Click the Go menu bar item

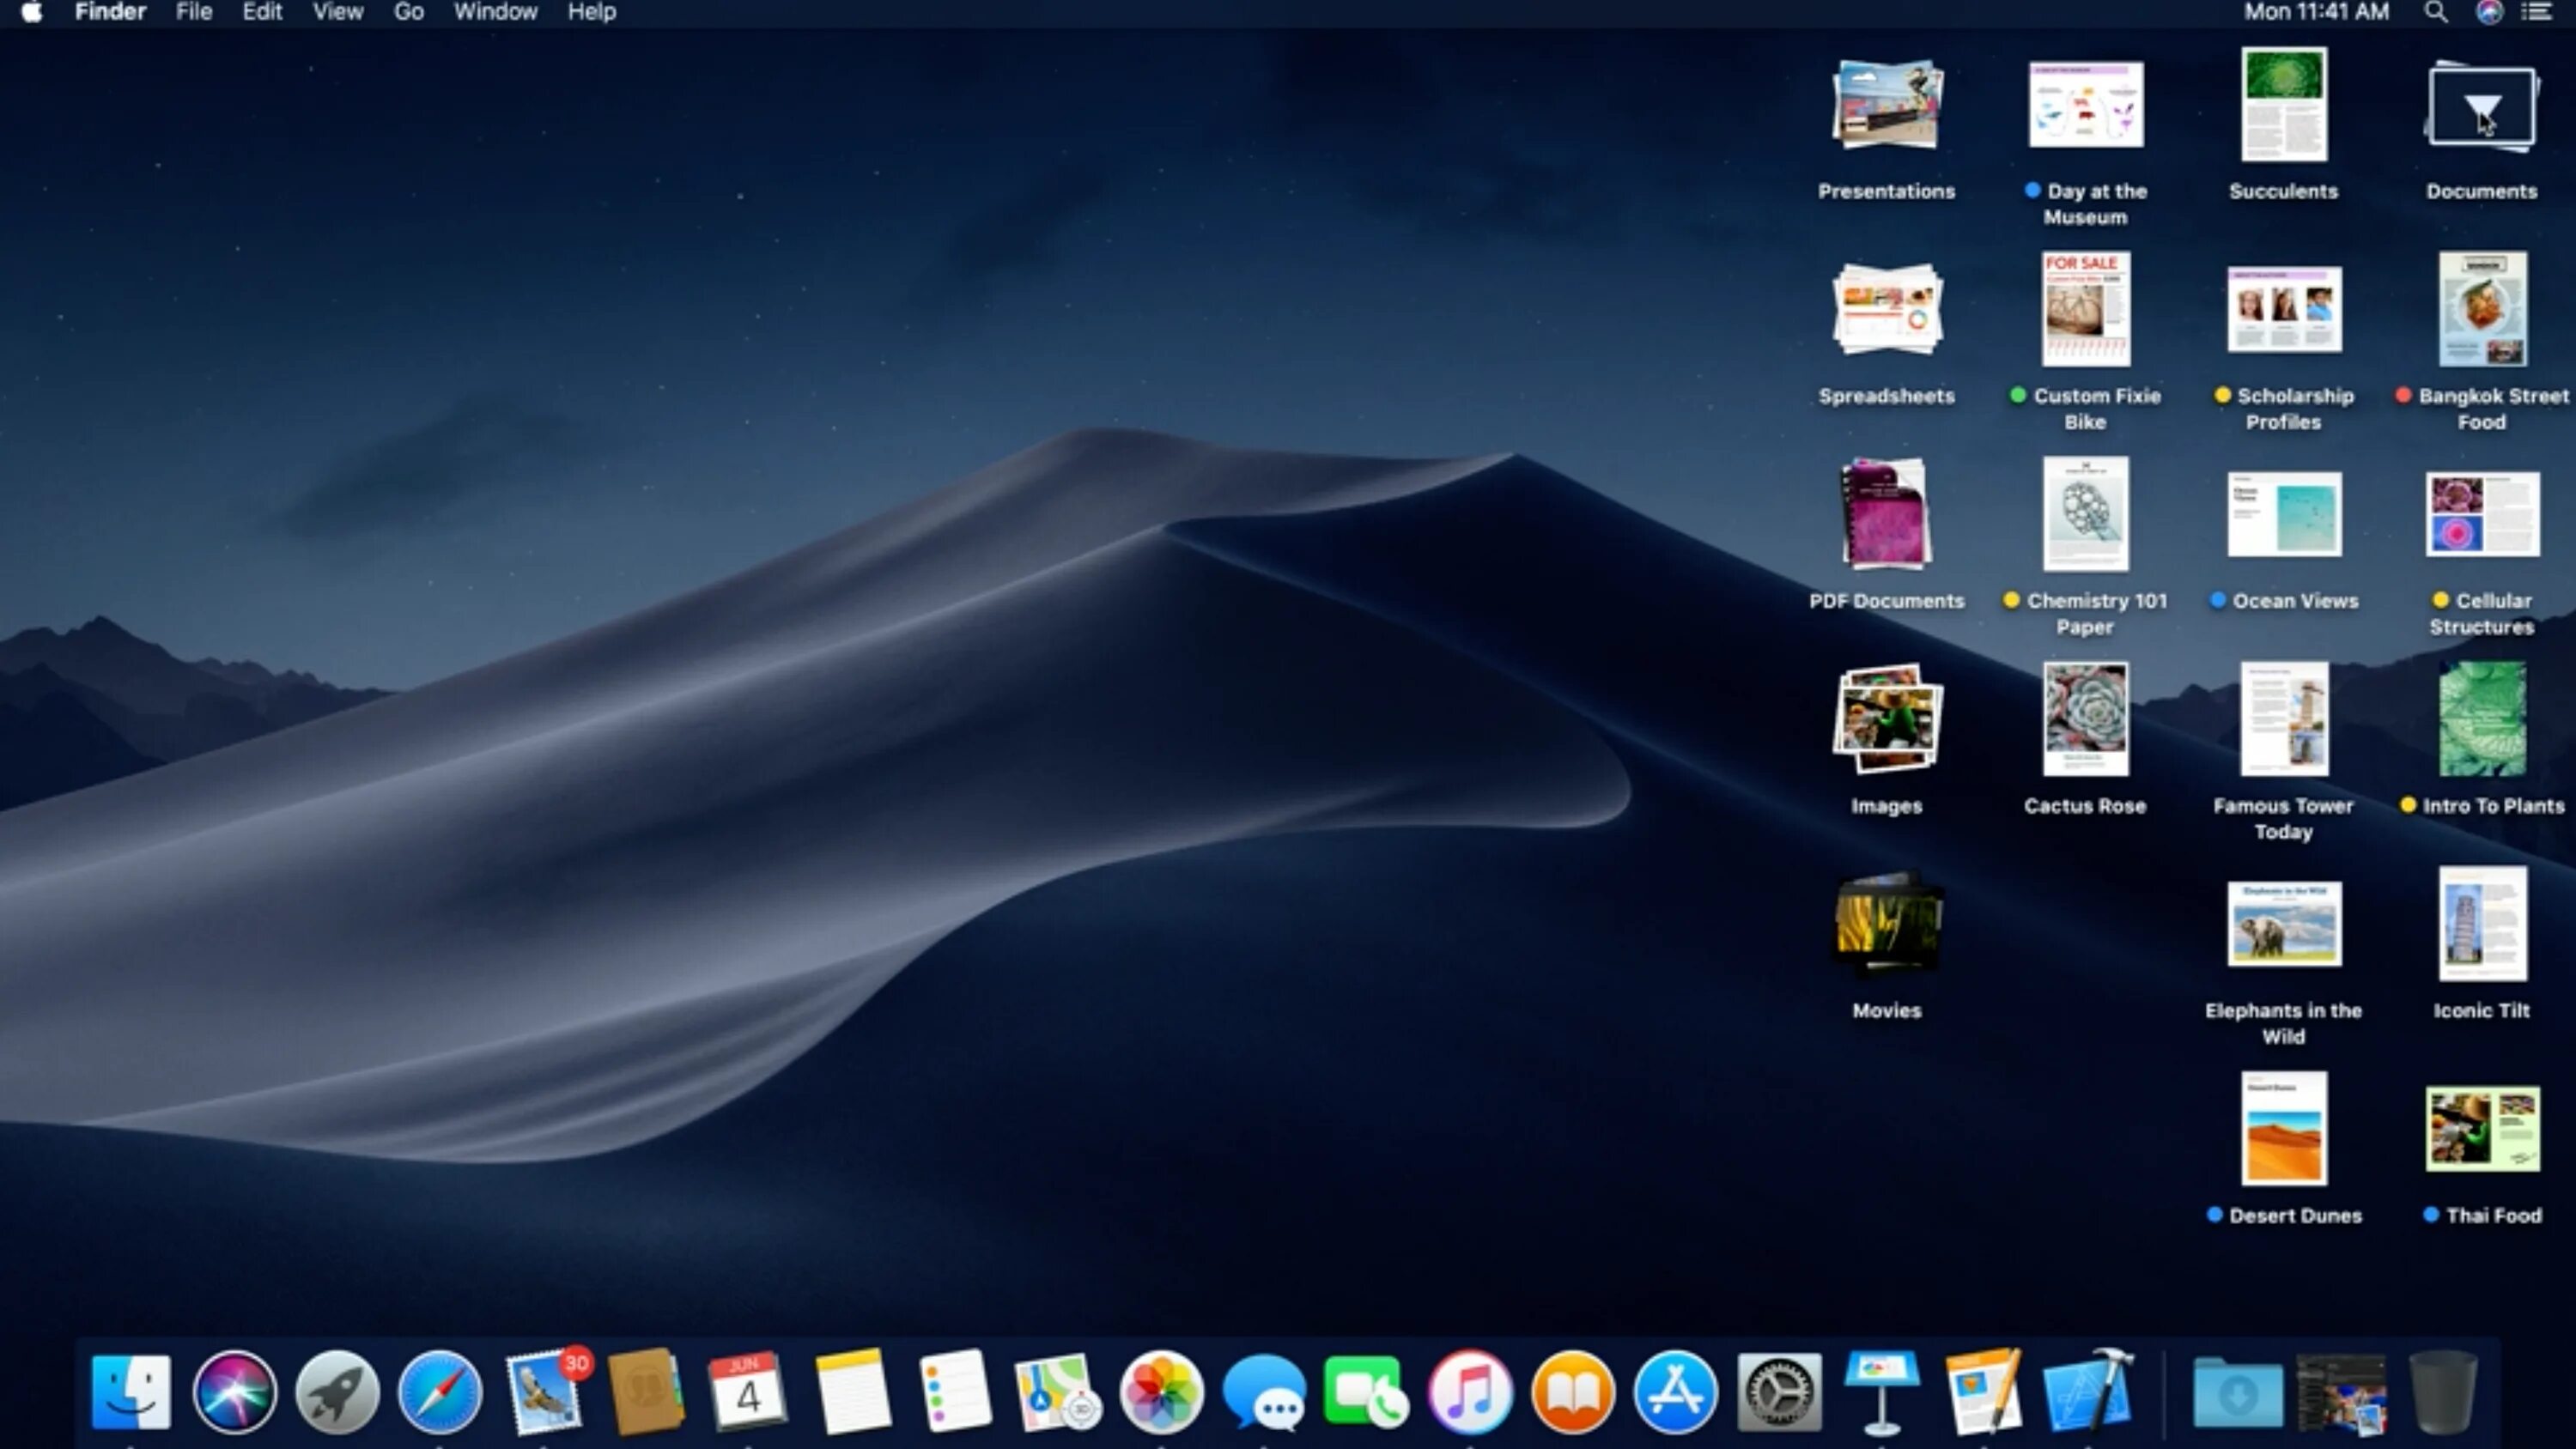coord(407,14)
